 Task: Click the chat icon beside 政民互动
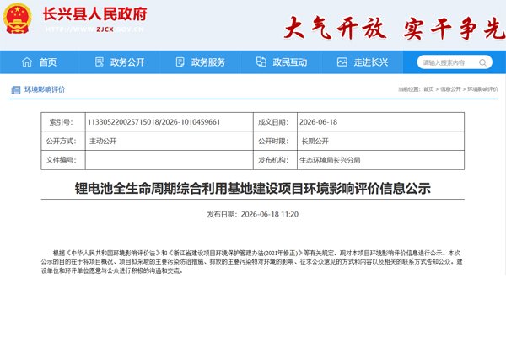click(261, 62)
